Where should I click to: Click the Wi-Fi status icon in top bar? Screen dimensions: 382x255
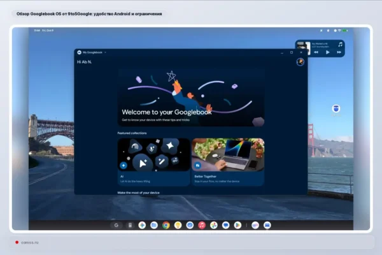coord(339,31)
